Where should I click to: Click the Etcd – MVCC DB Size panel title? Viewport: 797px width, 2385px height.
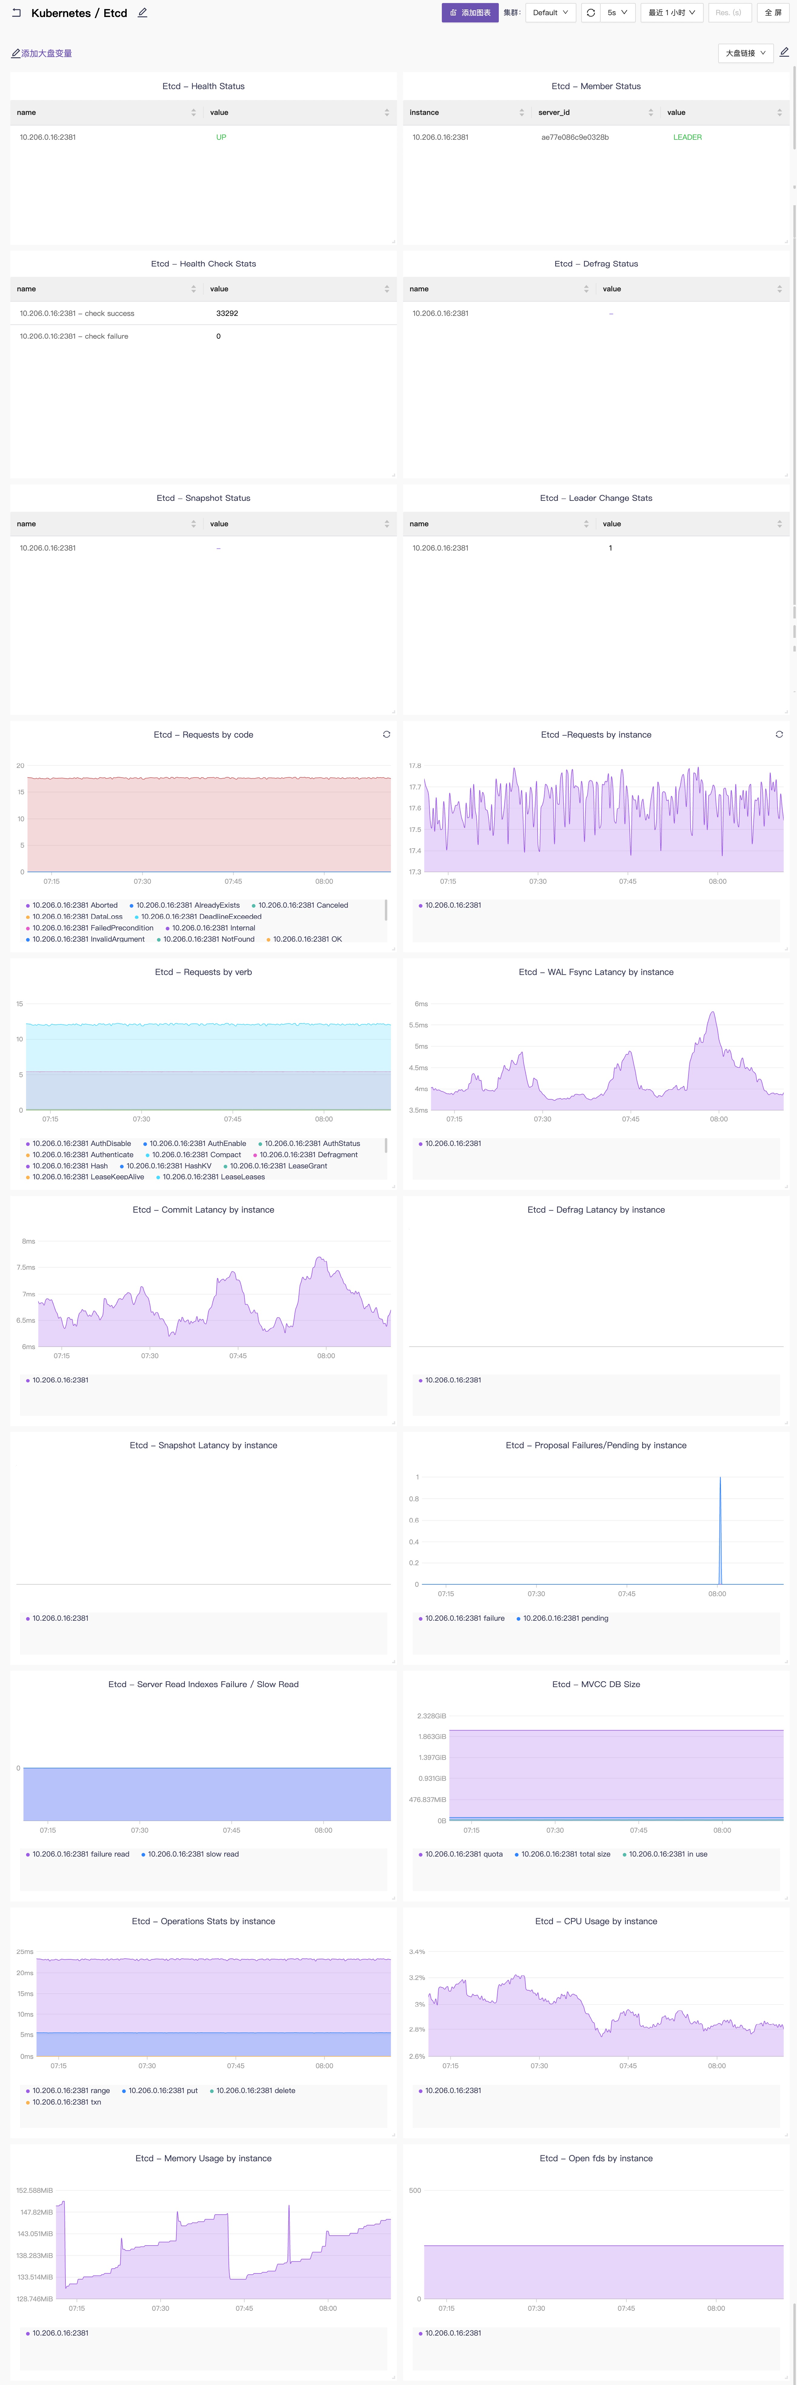(x=596, y=1684)
